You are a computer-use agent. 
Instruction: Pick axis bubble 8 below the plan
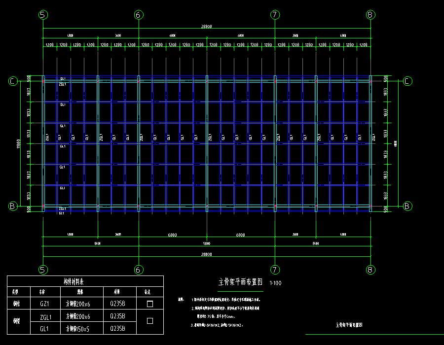click(x=370, y=270)
